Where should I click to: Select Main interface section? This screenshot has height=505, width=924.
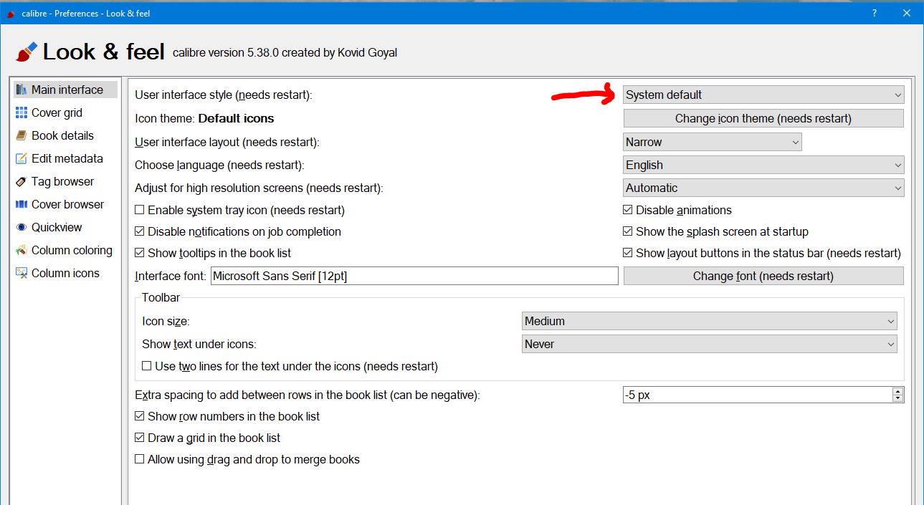coord(65,90)
